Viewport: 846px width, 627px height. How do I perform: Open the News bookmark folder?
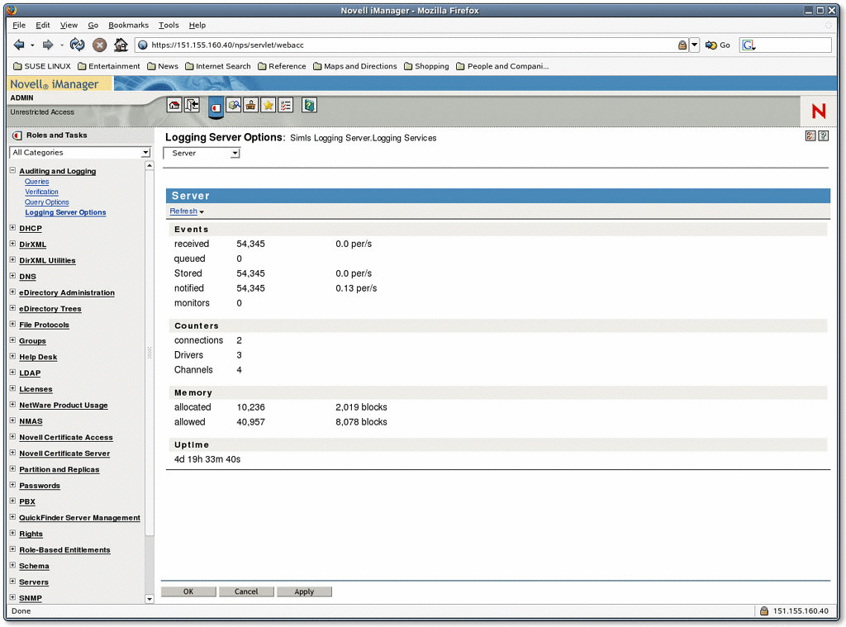[x=163, y=66]
